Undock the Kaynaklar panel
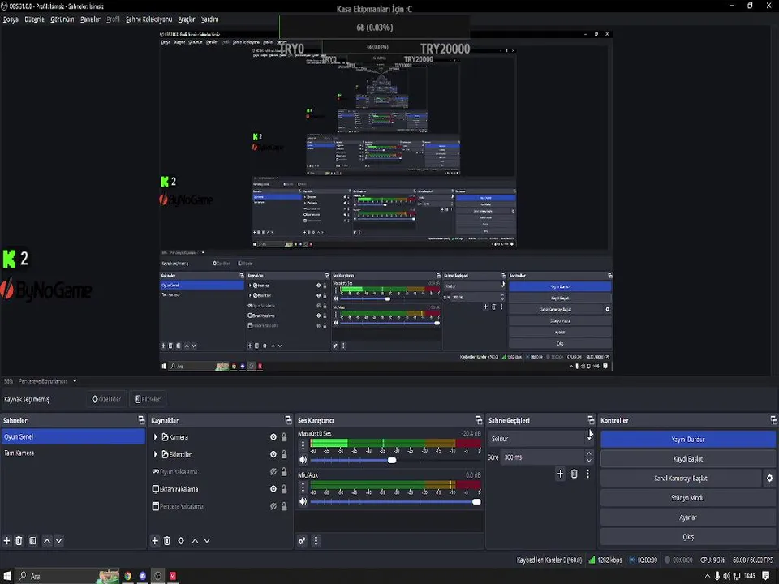Image resolution: width=779 pixels, height=584 pixels. point(289,420)
